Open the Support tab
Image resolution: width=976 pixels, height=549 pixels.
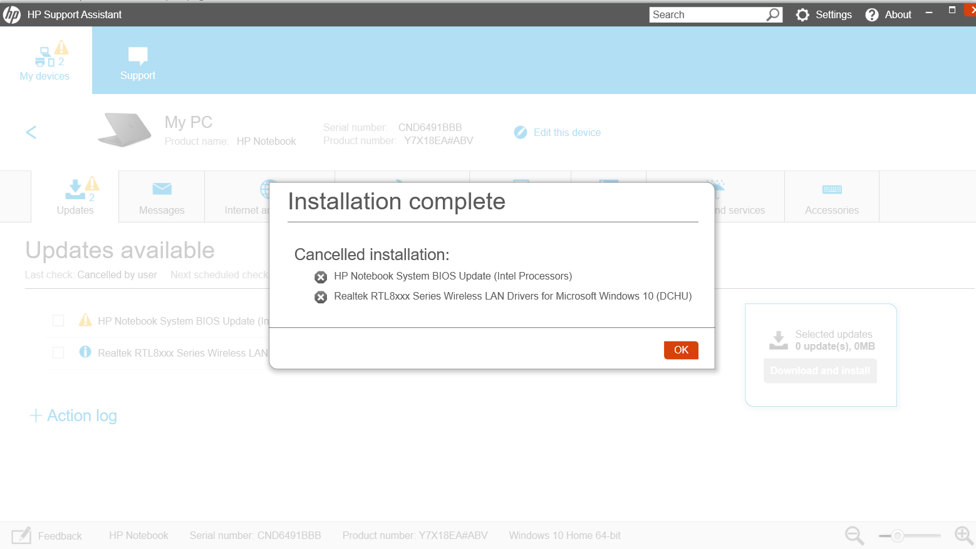(138, 63)
